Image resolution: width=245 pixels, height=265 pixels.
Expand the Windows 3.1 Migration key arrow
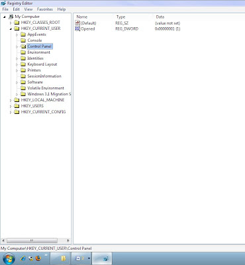click(x=17, y=94)
